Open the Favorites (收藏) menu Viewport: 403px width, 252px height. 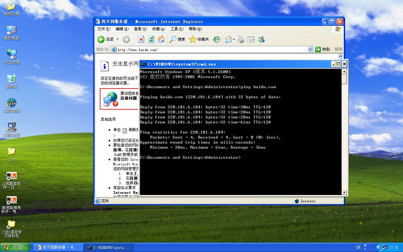click(158, 29)
